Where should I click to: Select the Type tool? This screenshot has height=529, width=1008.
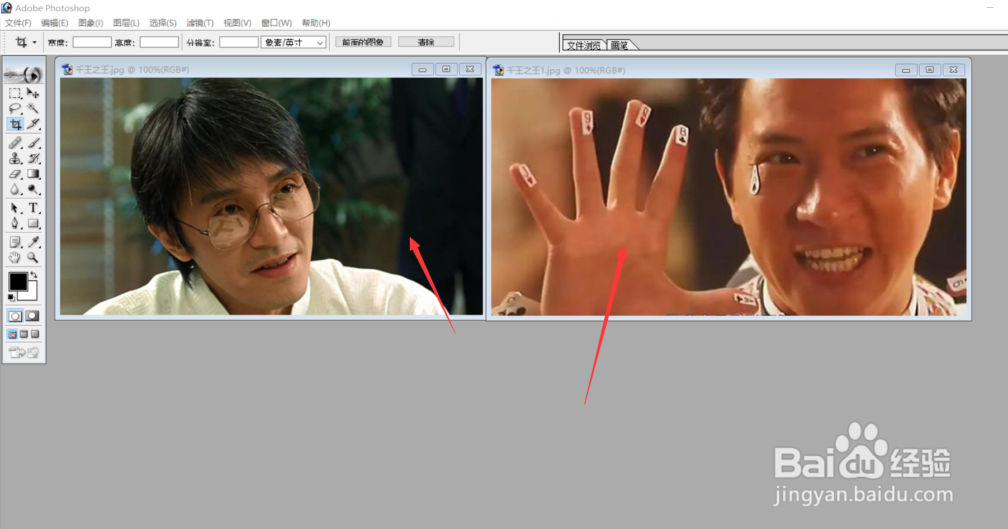coord(33,208)
